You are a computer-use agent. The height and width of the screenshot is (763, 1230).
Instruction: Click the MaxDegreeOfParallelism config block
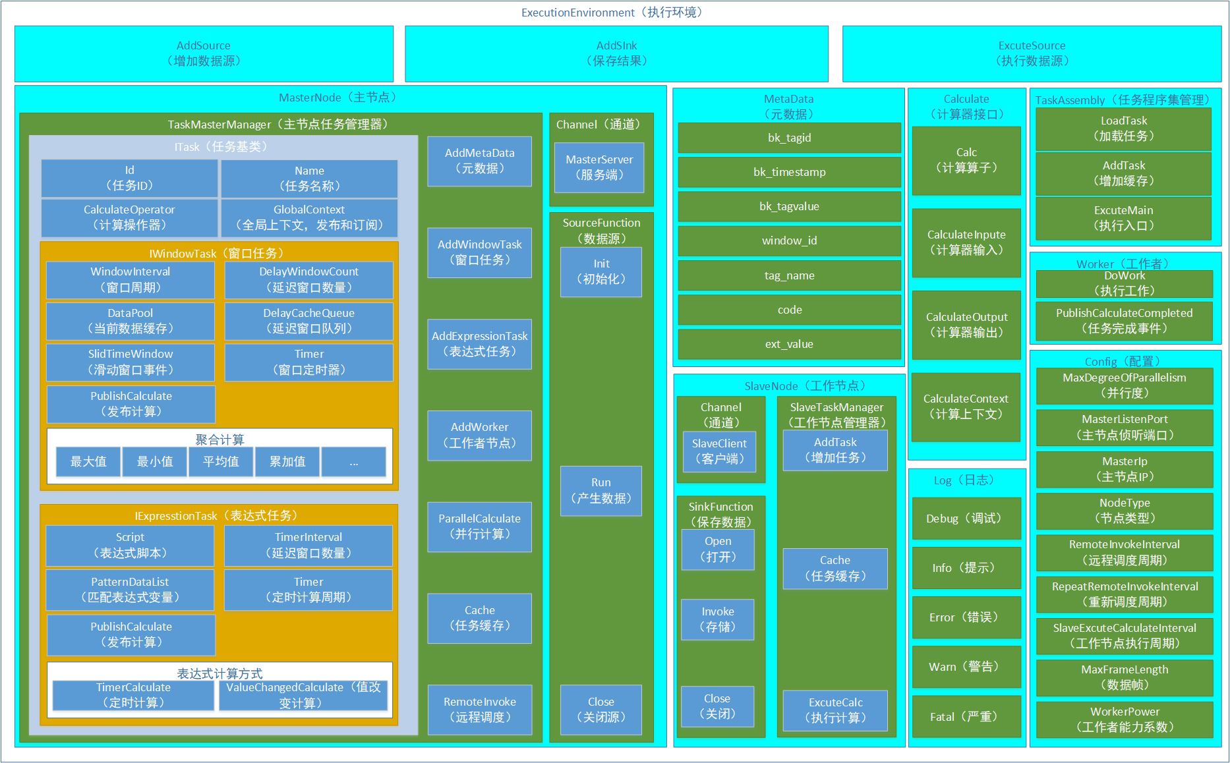click(x=1125, y=385)
